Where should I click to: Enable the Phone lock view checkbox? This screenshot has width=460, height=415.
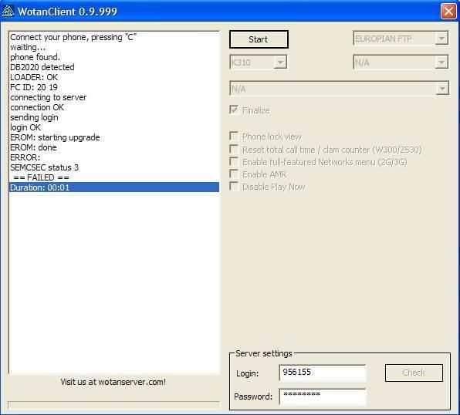(234, 136)
